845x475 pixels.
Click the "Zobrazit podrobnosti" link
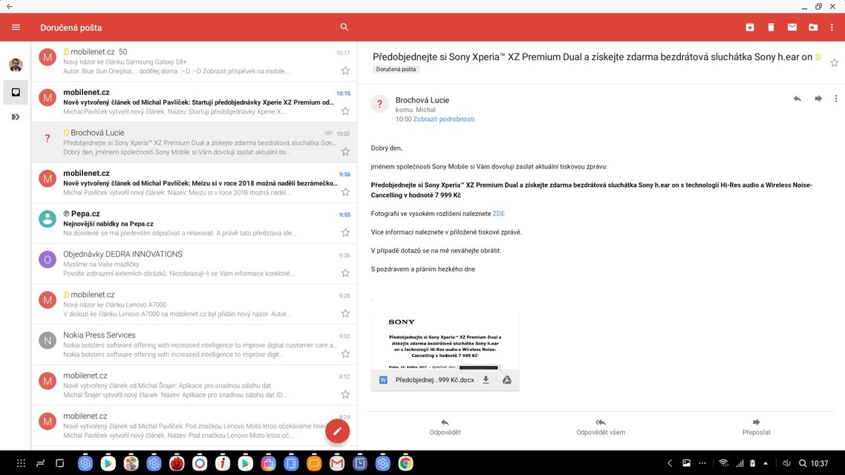coord(443,119)
